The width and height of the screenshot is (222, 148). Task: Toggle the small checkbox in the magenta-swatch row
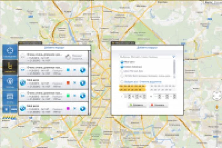[75, 109]
